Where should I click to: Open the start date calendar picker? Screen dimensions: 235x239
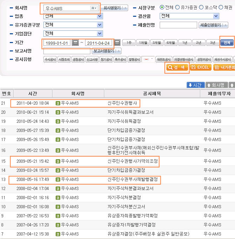[x=75, y=43]
